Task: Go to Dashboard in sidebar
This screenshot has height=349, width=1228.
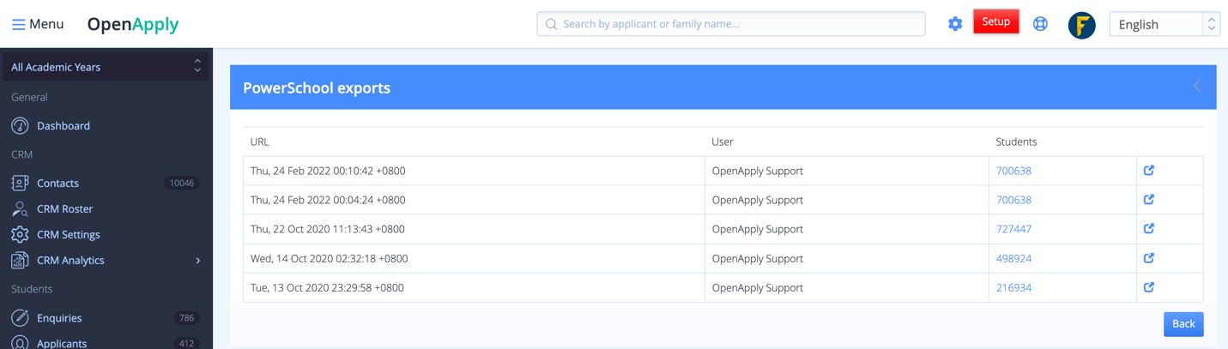Action: [63, 126]
